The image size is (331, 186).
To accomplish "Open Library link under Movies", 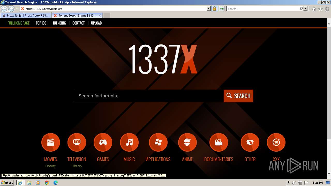I will pos(51,166).
